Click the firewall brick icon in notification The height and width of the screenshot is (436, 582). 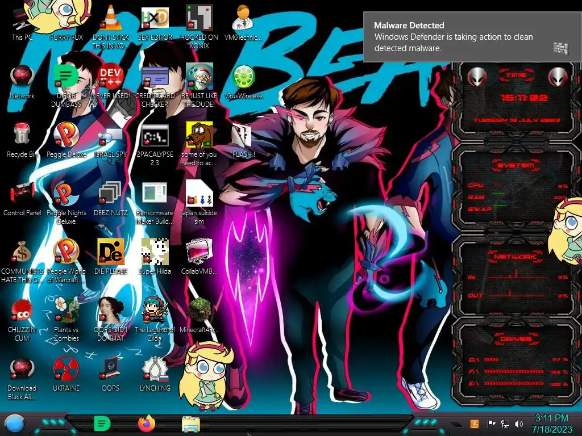(x=561, y=48)
